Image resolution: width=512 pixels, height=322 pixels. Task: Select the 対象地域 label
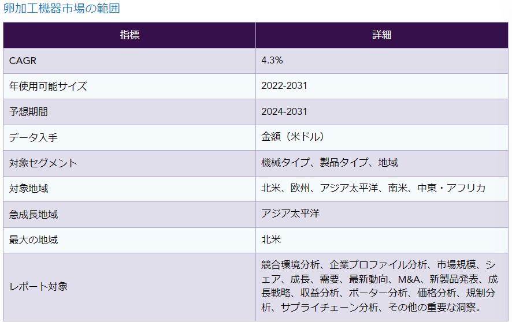28,189
